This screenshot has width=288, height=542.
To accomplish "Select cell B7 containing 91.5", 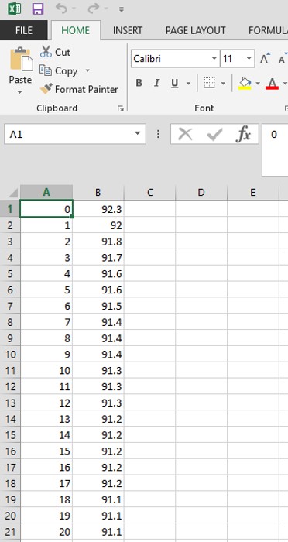I will (x=98, y=306).
